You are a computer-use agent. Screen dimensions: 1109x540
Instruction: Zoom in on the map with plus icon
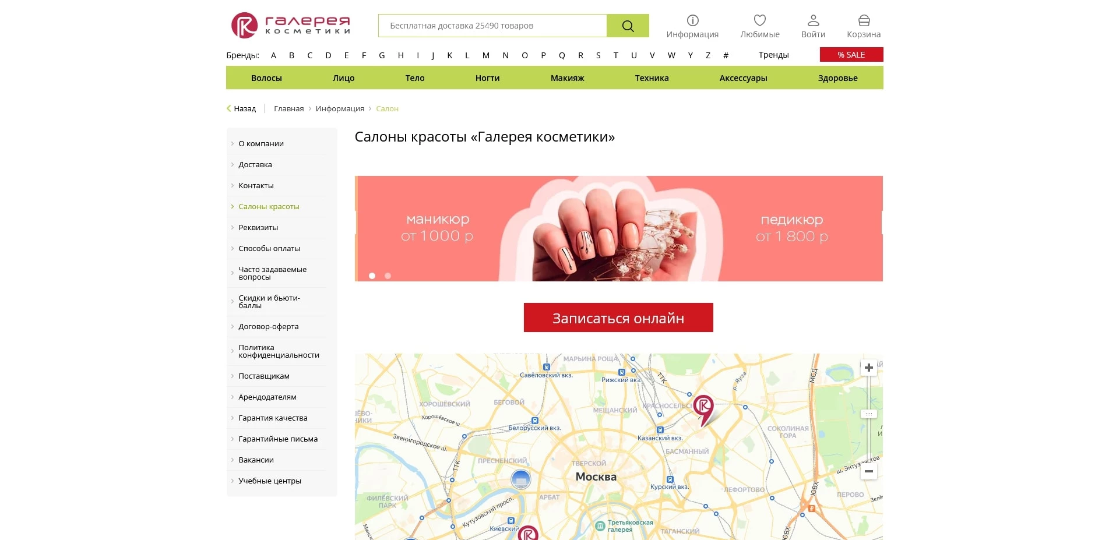click(868, 367)
